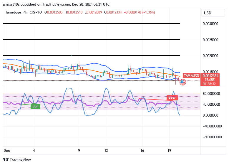Click the USD currency selector
Viewport: 229px width, 165px height.
pyautogui.click(x=213, y=13)
